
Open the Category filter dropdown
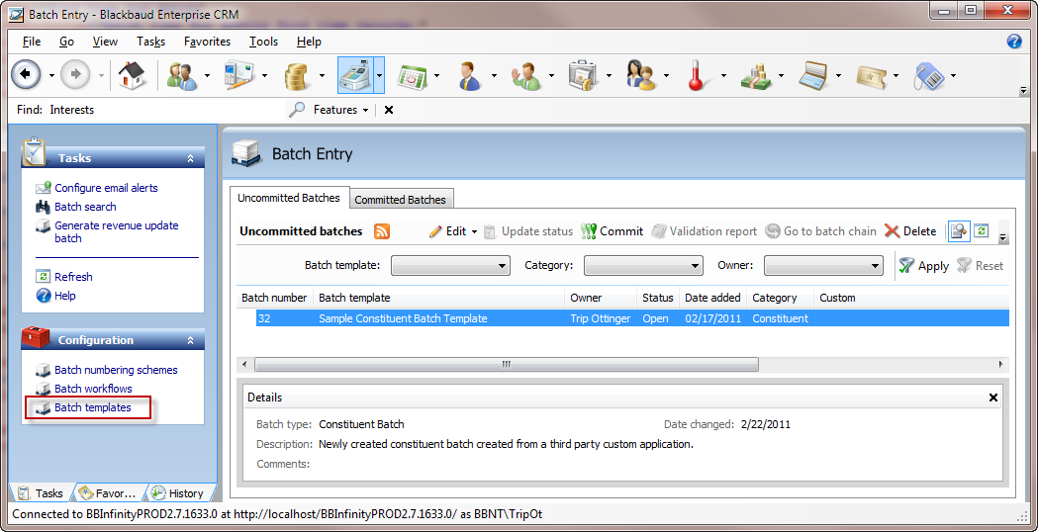coord(643,265)
